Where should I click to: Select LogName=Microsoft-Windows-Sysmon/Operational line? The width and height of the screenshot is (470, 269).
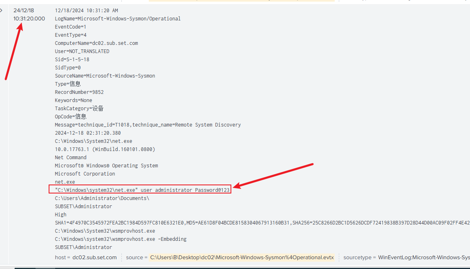pyautogui.click(x=118, y=18)
